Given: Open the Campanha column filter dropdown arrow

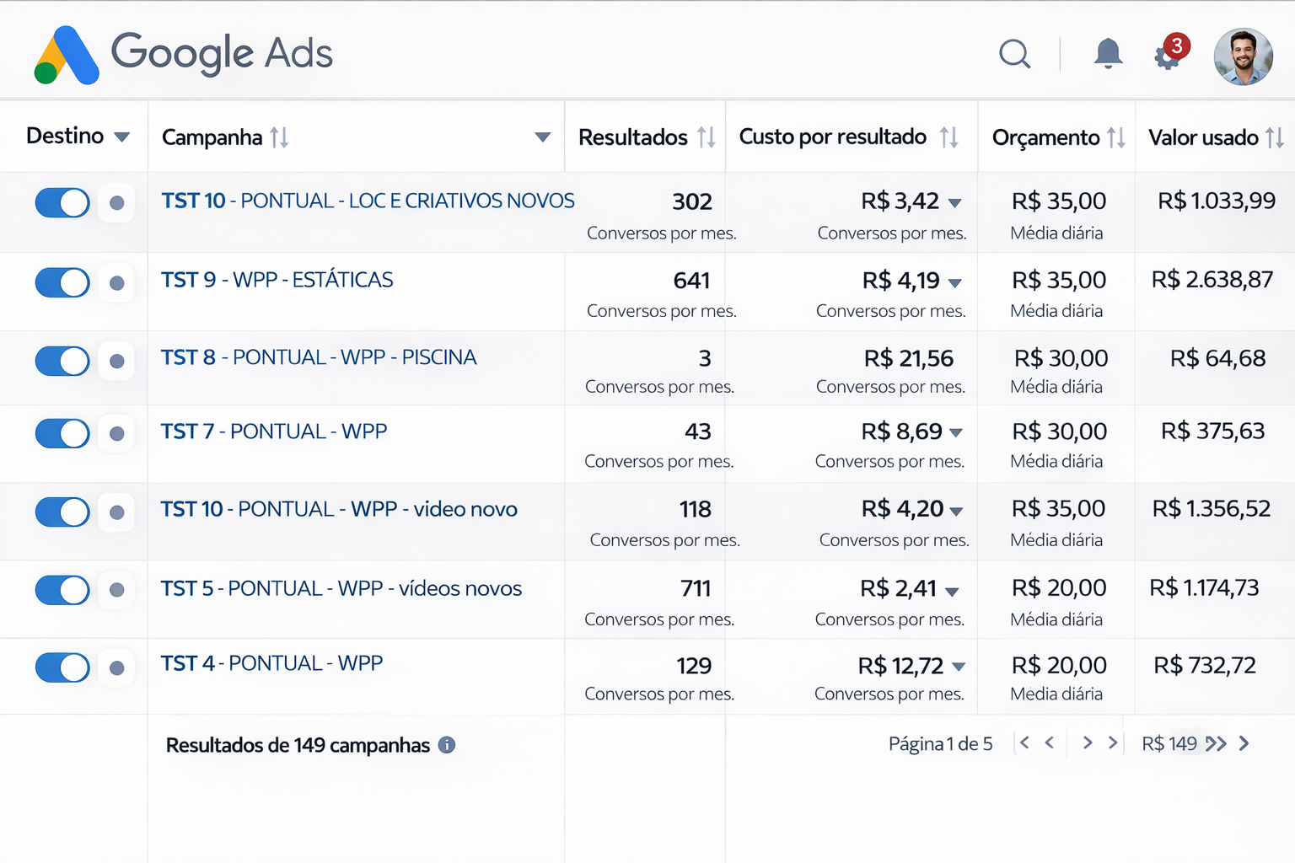Looking at the screenshot, I should point(543,137).
